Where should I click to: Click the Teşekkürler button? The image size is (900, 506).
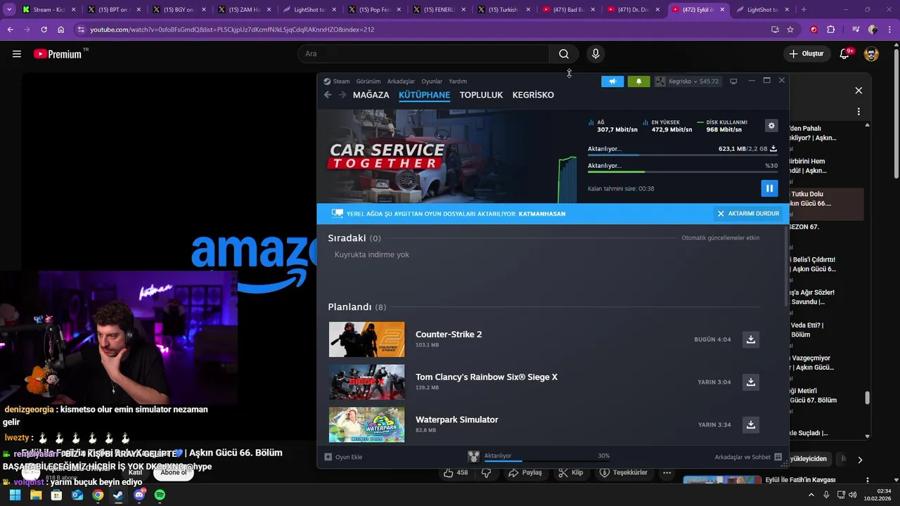pos(623,473)
